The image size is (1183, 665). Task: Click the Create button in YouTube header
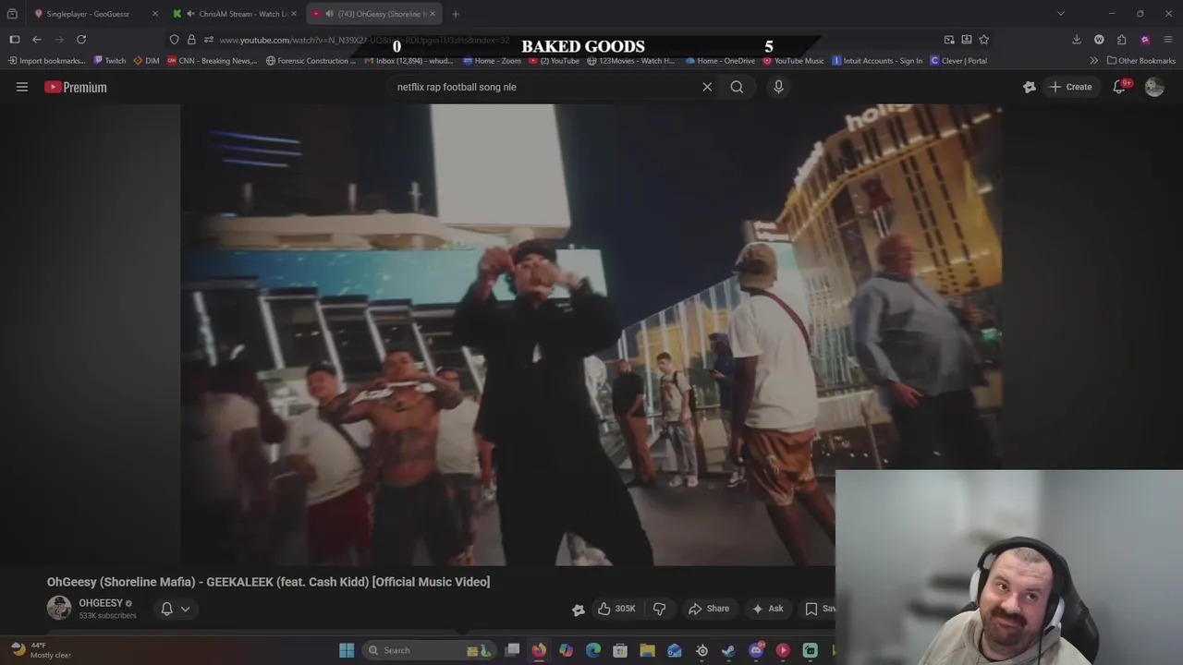click(x=1070, y=87)
